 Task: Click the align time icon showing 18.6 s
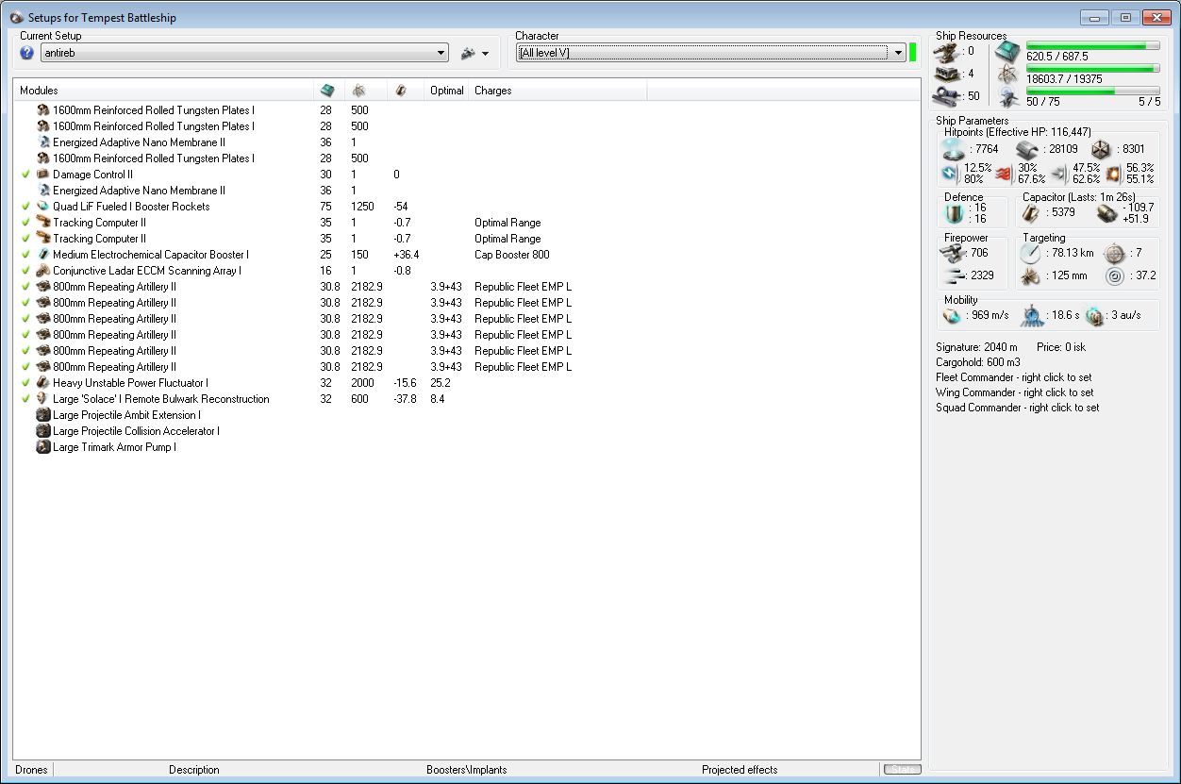tap(1031, 316)
